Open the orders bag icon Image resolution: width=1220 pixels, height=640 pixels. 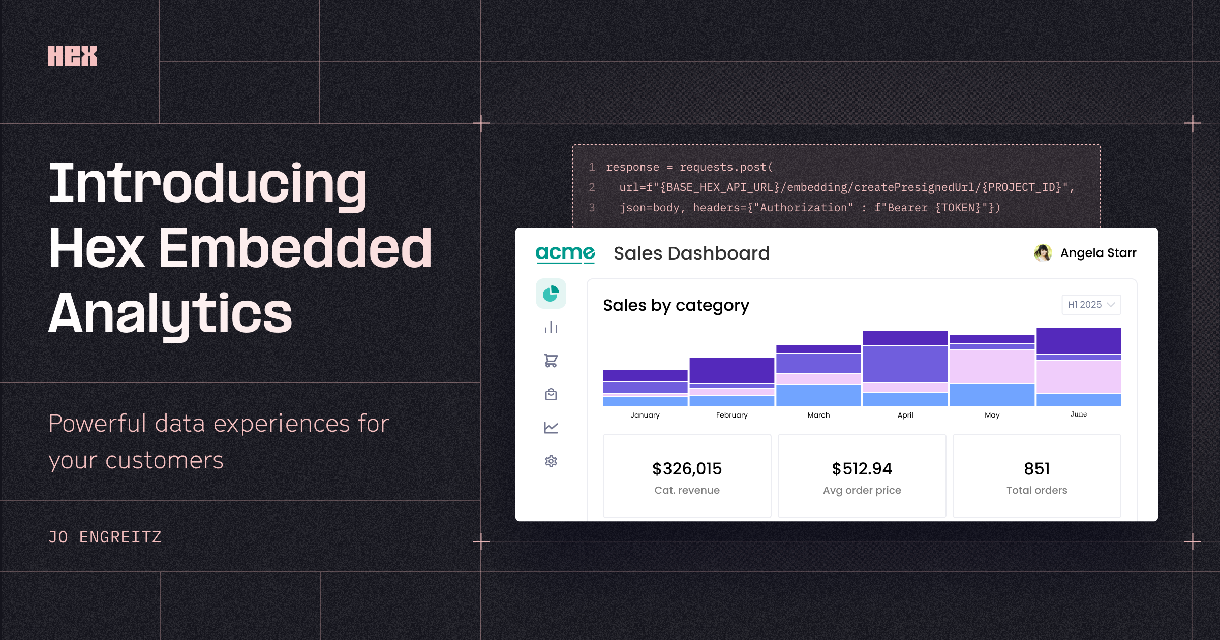tap(551, 394)
